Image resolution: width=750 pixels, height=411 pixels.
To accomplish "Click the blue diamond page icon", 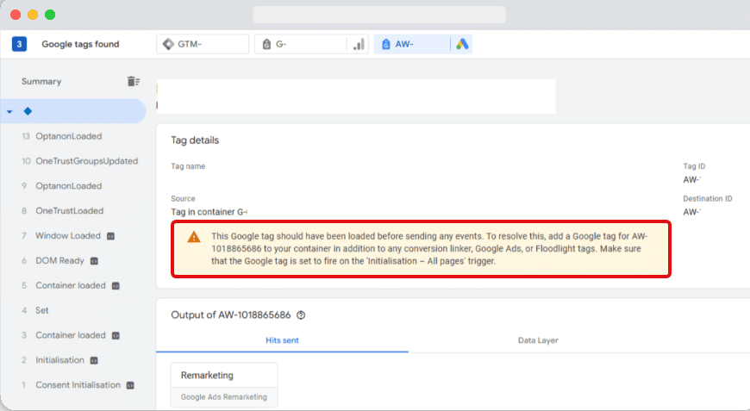I will pyautogui.click(x=28, y=111).
